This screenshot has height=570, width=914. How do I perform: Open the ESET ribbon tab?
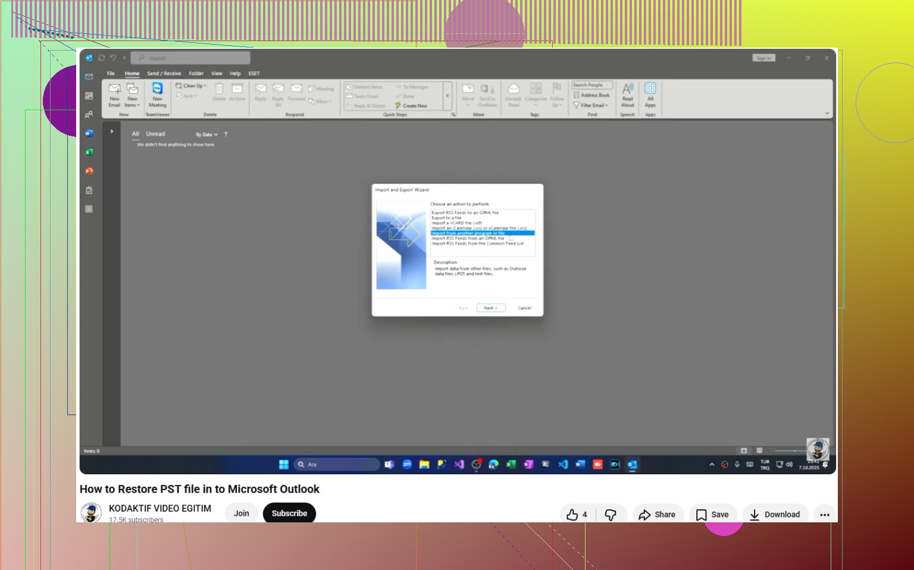point(254,73)
